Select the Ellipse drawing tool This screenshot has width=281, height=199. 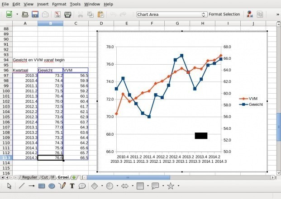point(52,185)
